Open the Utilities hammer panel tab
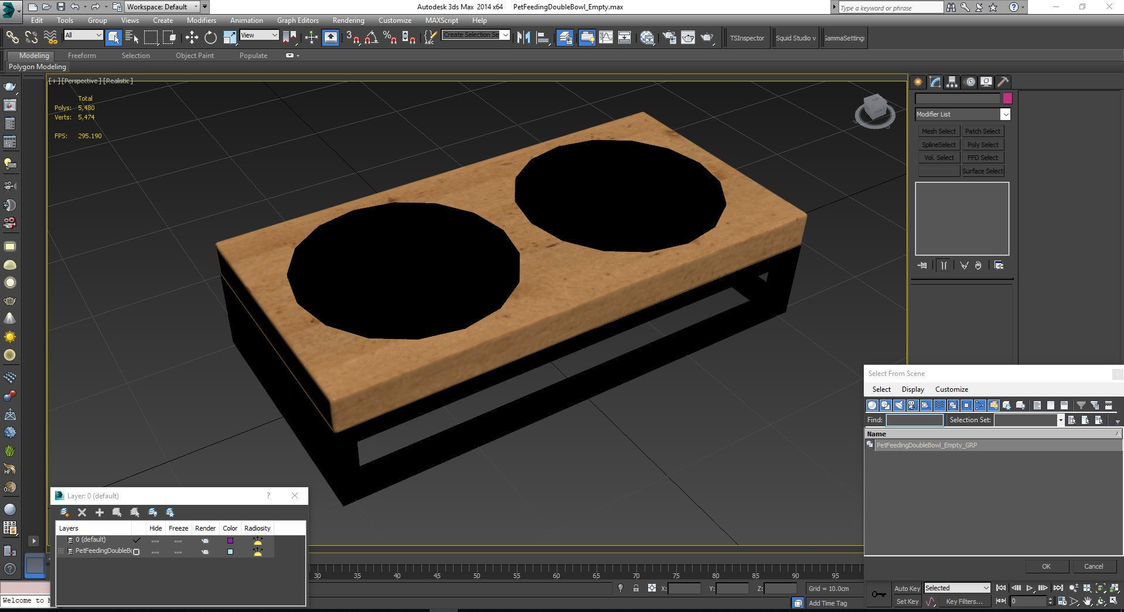Viewport: 1124px width, 612px height. [1003, 82]
